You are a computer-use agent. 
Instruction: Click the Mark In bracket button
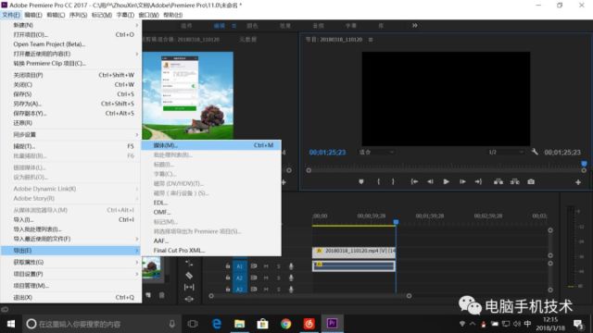[378, 181]
